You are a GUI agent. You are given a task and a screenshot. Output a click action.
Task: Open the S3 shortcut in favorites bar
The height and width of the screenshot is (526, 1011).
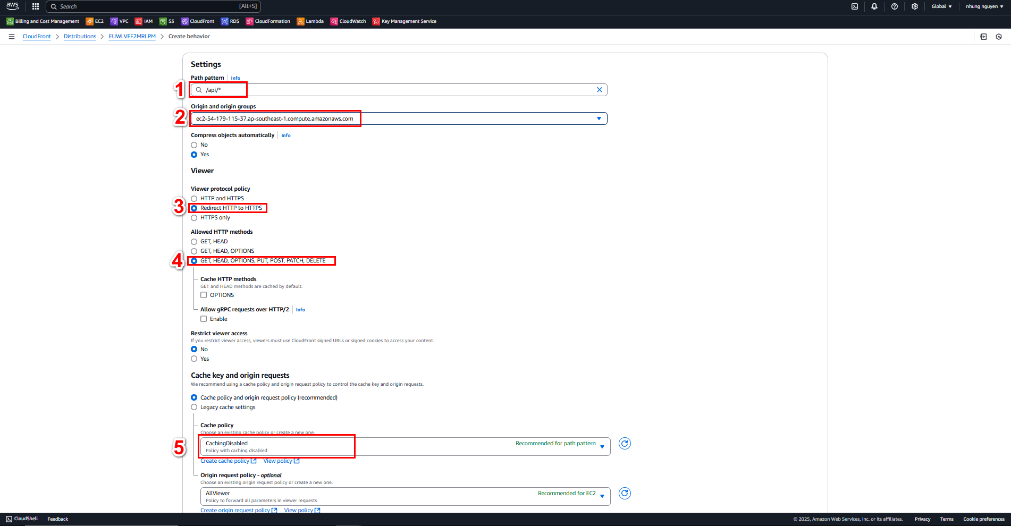pyautogui.click(x=167, y=21)
